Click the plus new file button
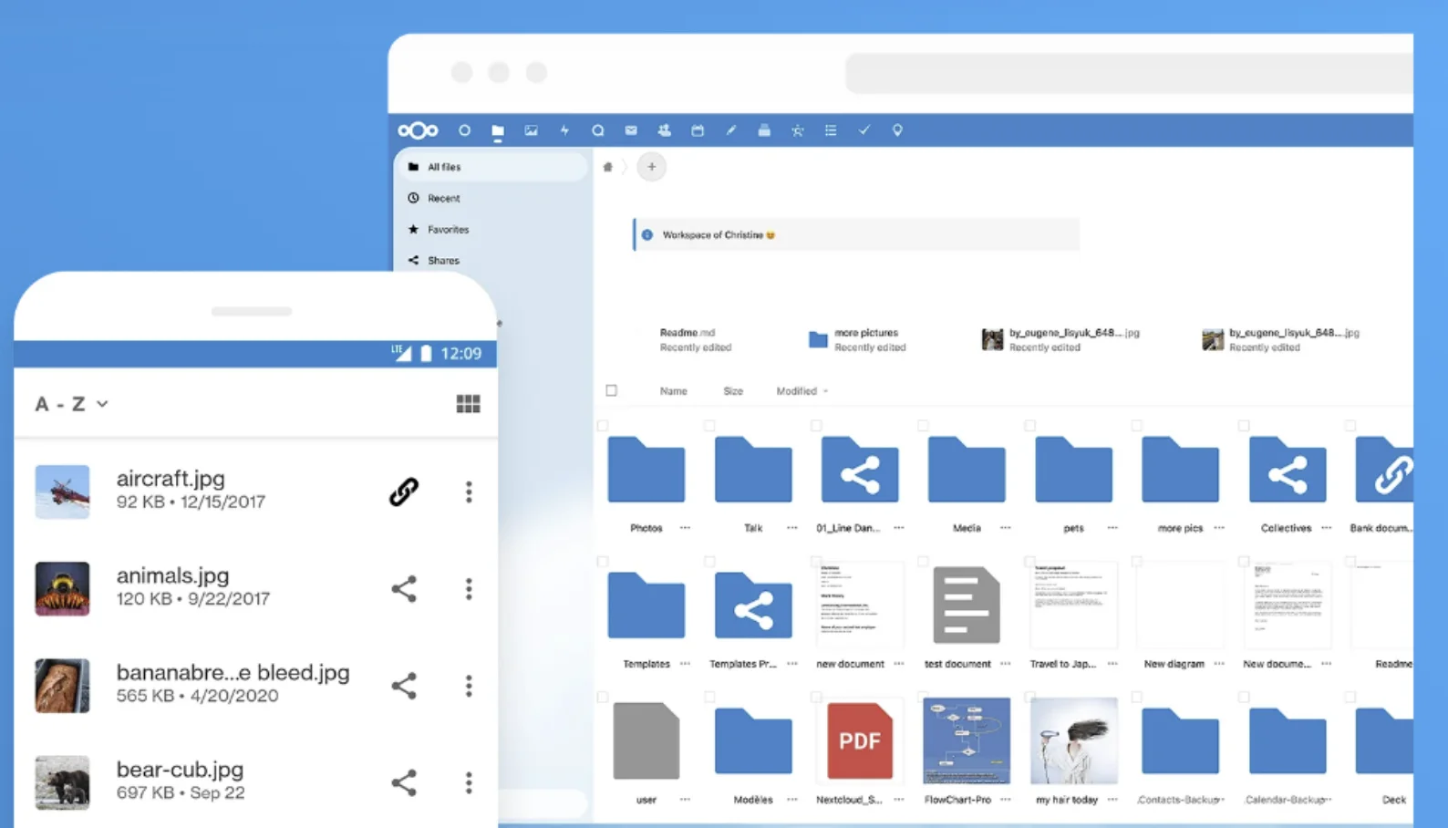1448x828 pixels. pyautogui.click(x=651, y=167)
